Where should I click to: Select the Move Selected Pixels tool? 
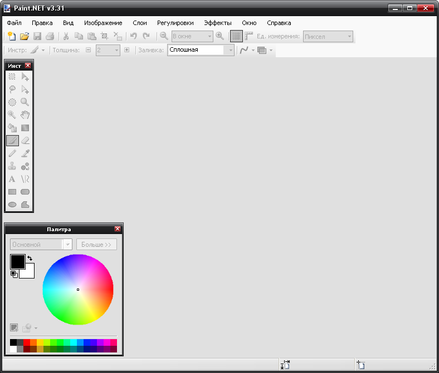pos(25,77)
